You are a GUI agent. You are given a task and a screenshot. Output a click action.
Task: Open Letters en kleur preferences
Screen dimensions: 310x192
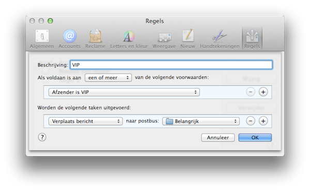coord(129,39)
